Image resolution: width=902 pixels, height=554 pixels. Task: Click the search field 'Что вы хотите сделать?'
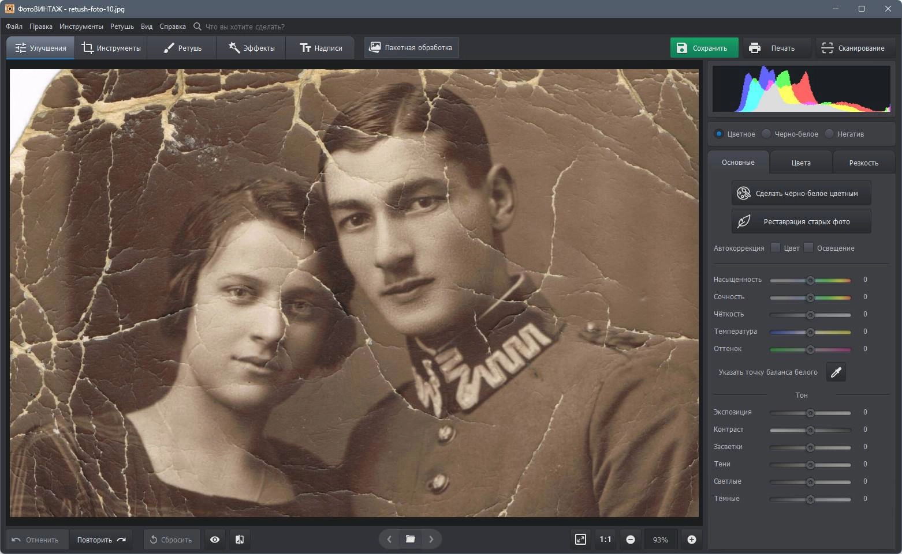[x=245, y=27]
